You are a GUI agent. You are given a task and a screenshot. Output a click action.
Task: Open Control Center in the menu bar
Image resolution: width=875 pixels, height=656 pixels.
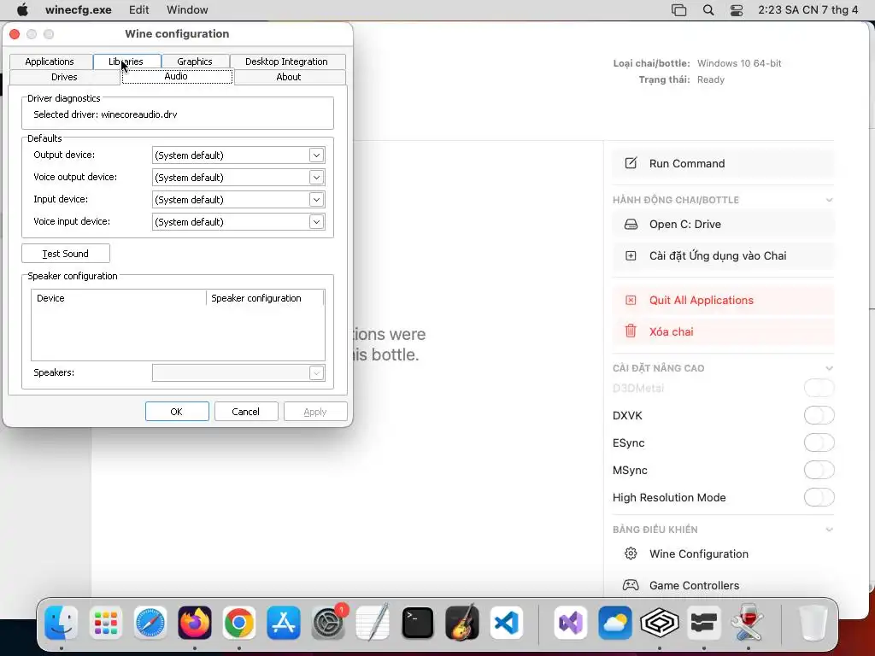(737, 10)
